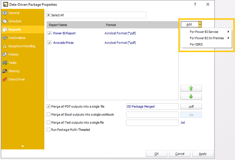Screen dimensions: 235x160
Task: Close the Data-Driven Package Properties dialog
Action: [x=208, y=4]
